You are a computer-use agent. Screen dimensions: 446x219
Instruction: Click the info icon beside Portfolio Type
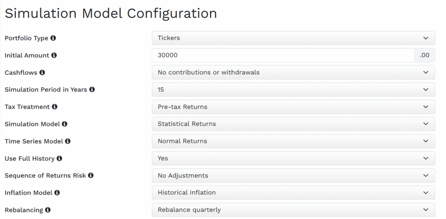tap(53, 38)
